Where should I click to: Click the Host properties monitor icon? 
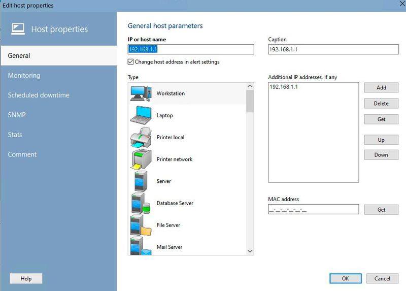click(x=18, y=29)
